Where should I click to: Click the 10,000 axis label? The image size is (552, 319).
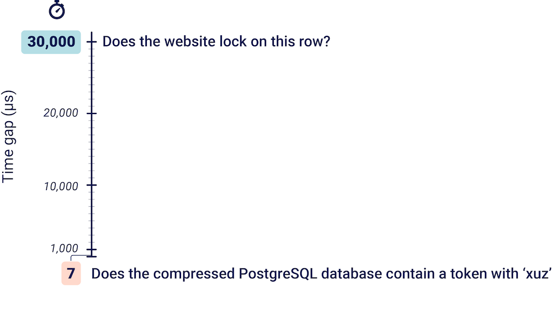(61, 187)
